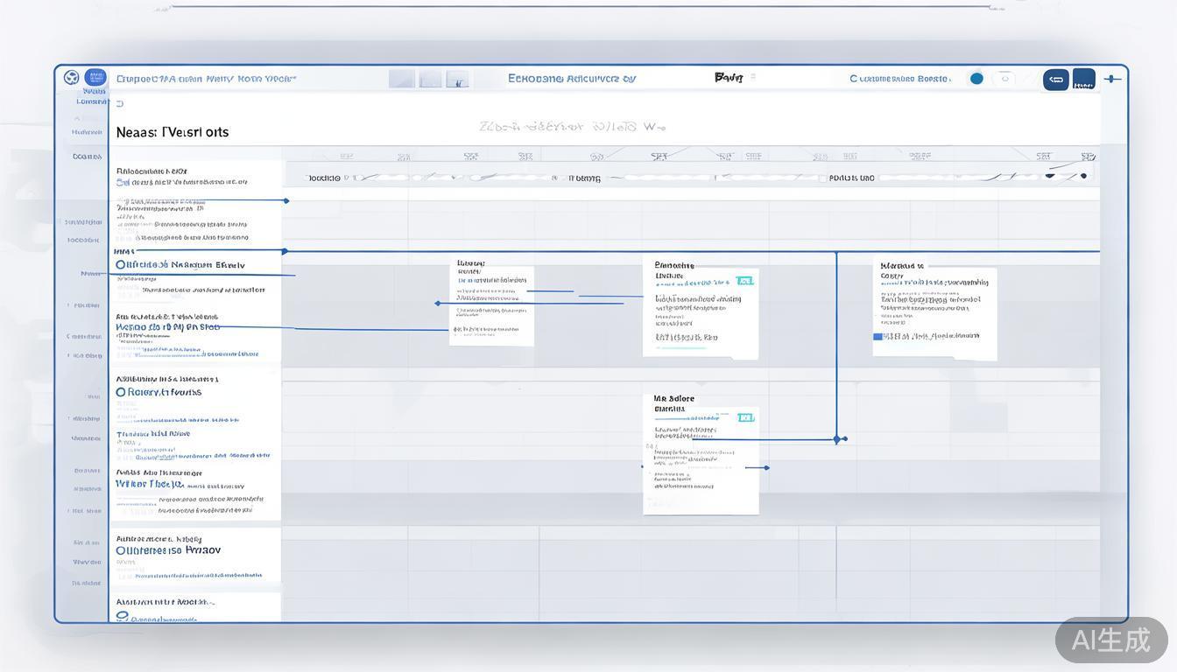Click the circular app logo icon in top-left corner
The width and height of the screenshot is (1177, 672).
click(x=71, y=78)
